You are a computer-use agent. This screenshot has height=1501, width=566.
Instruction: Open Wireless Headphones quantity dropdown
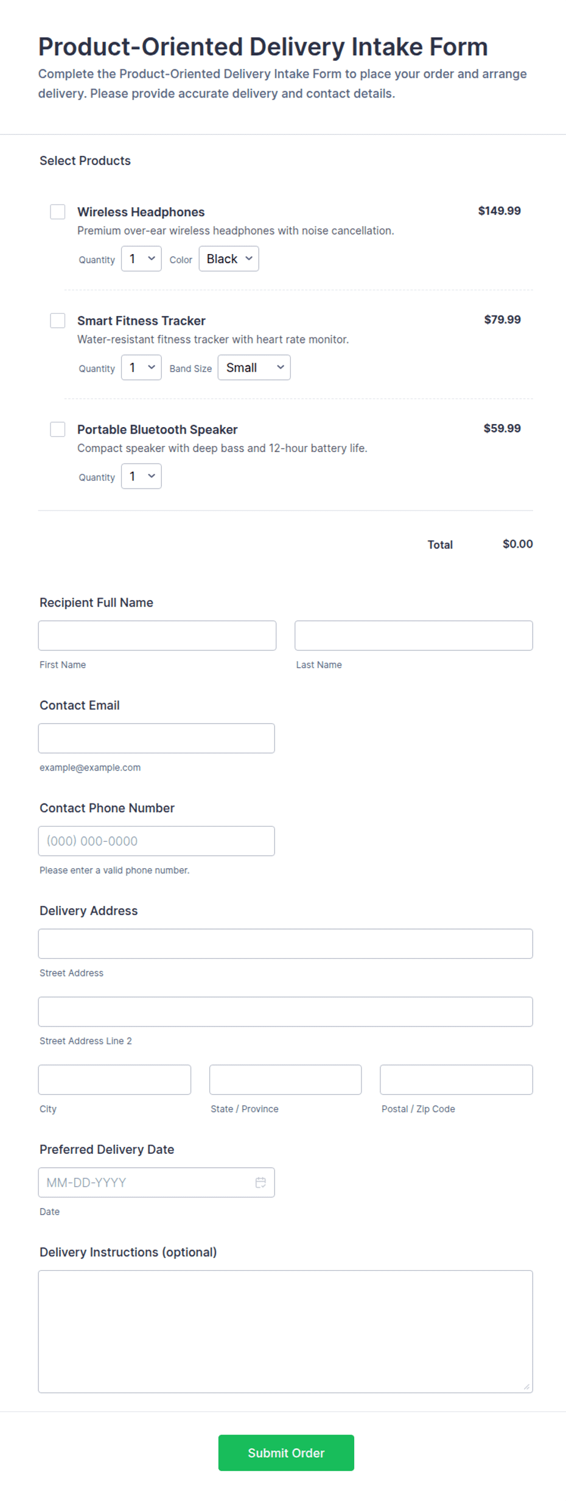141,259
